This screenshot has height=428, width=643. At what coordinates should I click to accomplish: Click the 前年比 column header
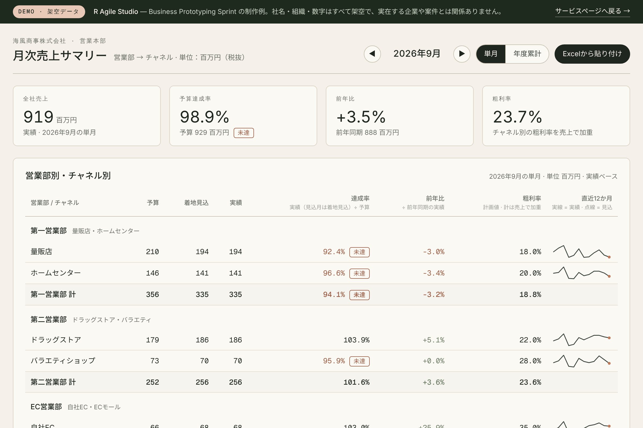(435, 198)
